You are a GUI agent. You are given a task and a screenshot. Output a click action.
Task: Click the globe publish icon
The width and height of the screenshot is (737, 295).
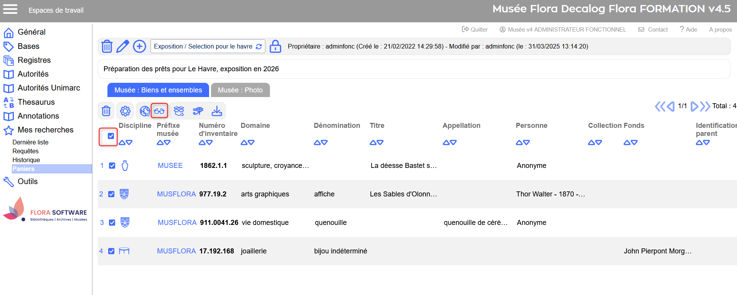pyautogui.click(x=144, y=111)
